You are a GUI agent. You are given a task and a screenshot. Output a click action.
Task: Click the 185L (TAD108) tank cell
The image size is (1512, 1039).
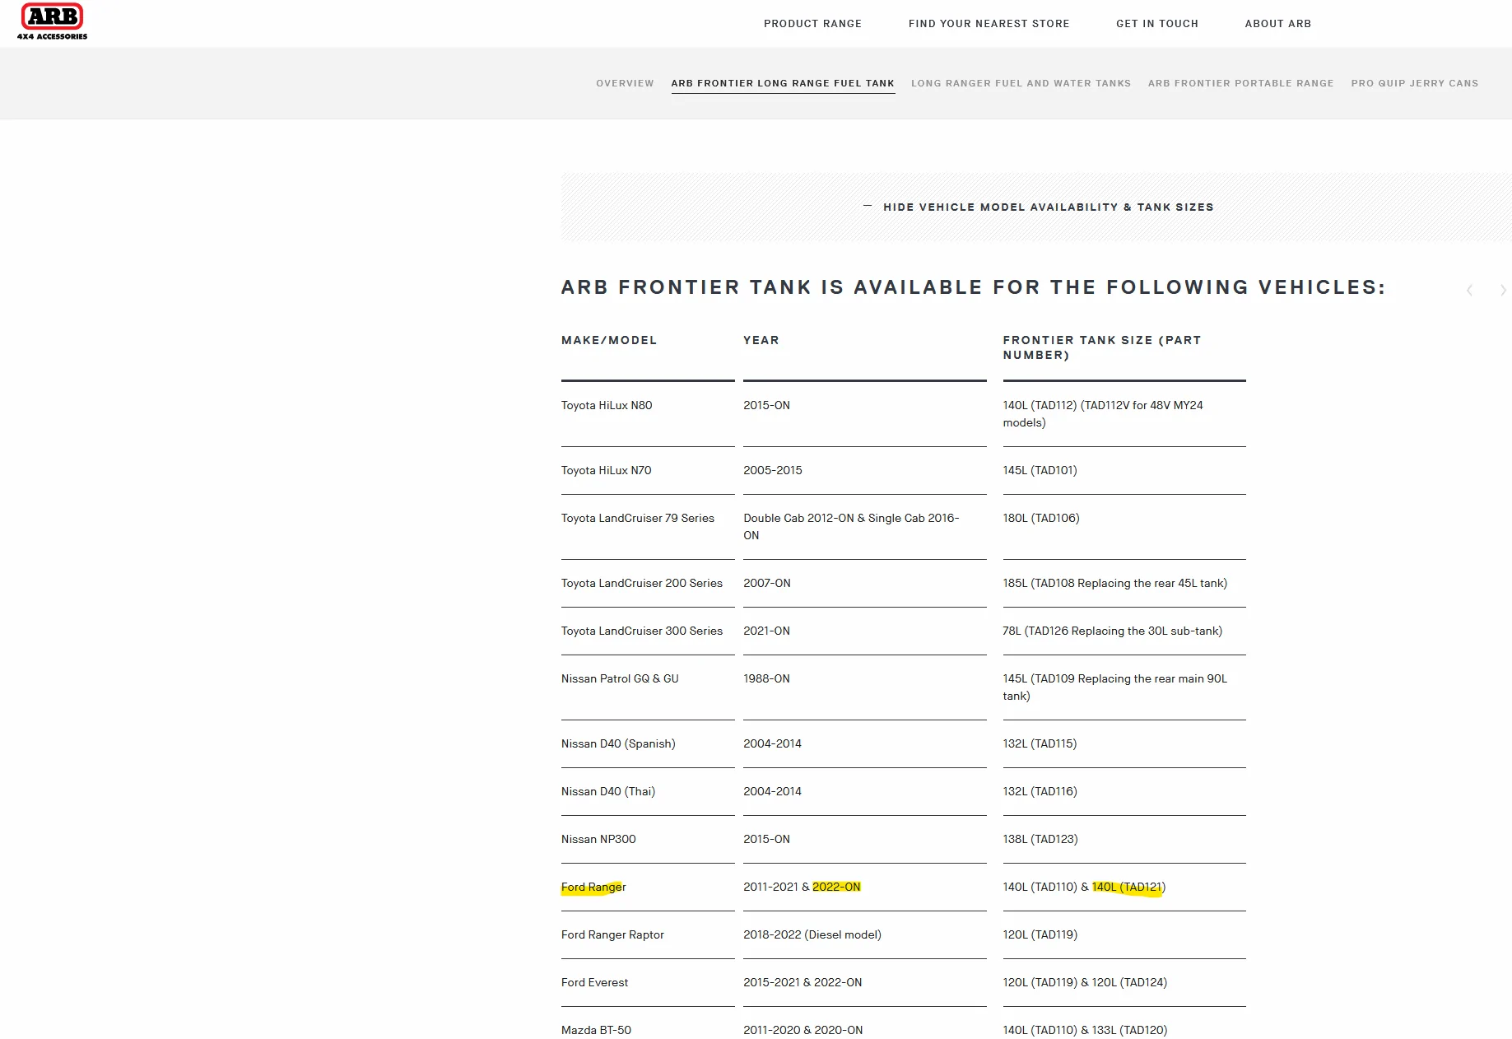tap(1114, 583)
